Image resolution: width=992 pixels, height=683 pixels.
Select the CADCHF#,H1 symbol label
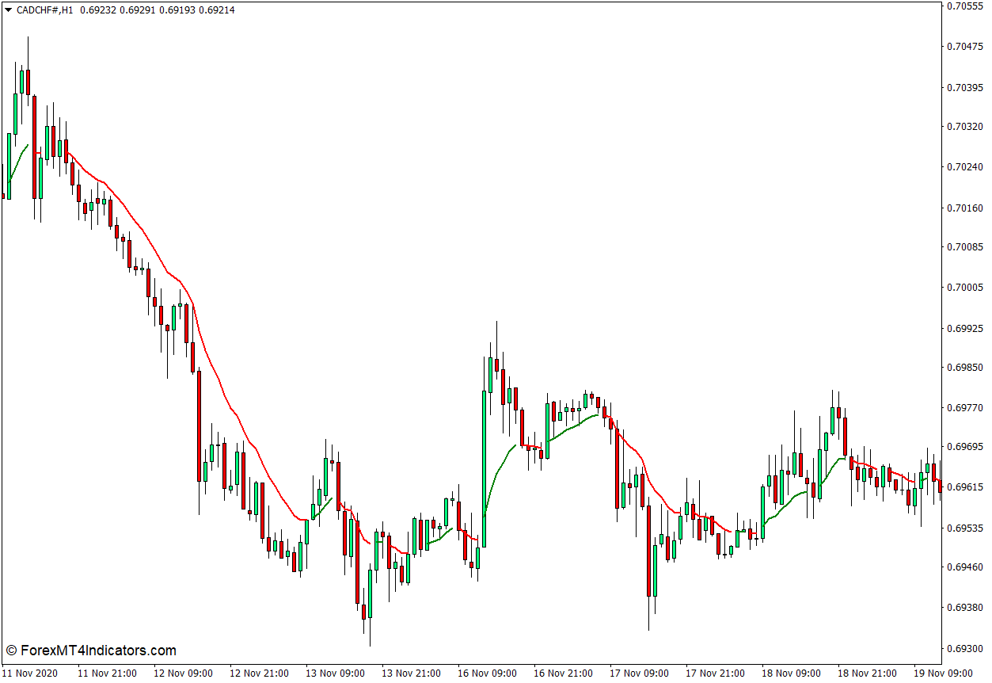click(x=44, y=10)
